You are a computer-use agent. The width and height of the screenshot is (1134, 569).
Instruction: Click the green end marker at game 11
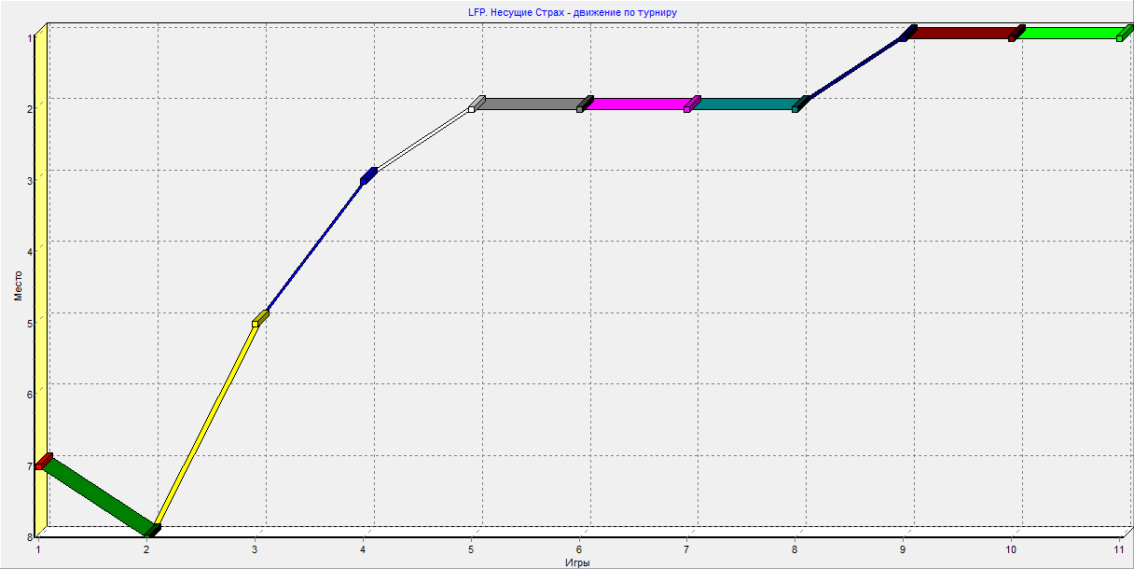click(1123, 35)
